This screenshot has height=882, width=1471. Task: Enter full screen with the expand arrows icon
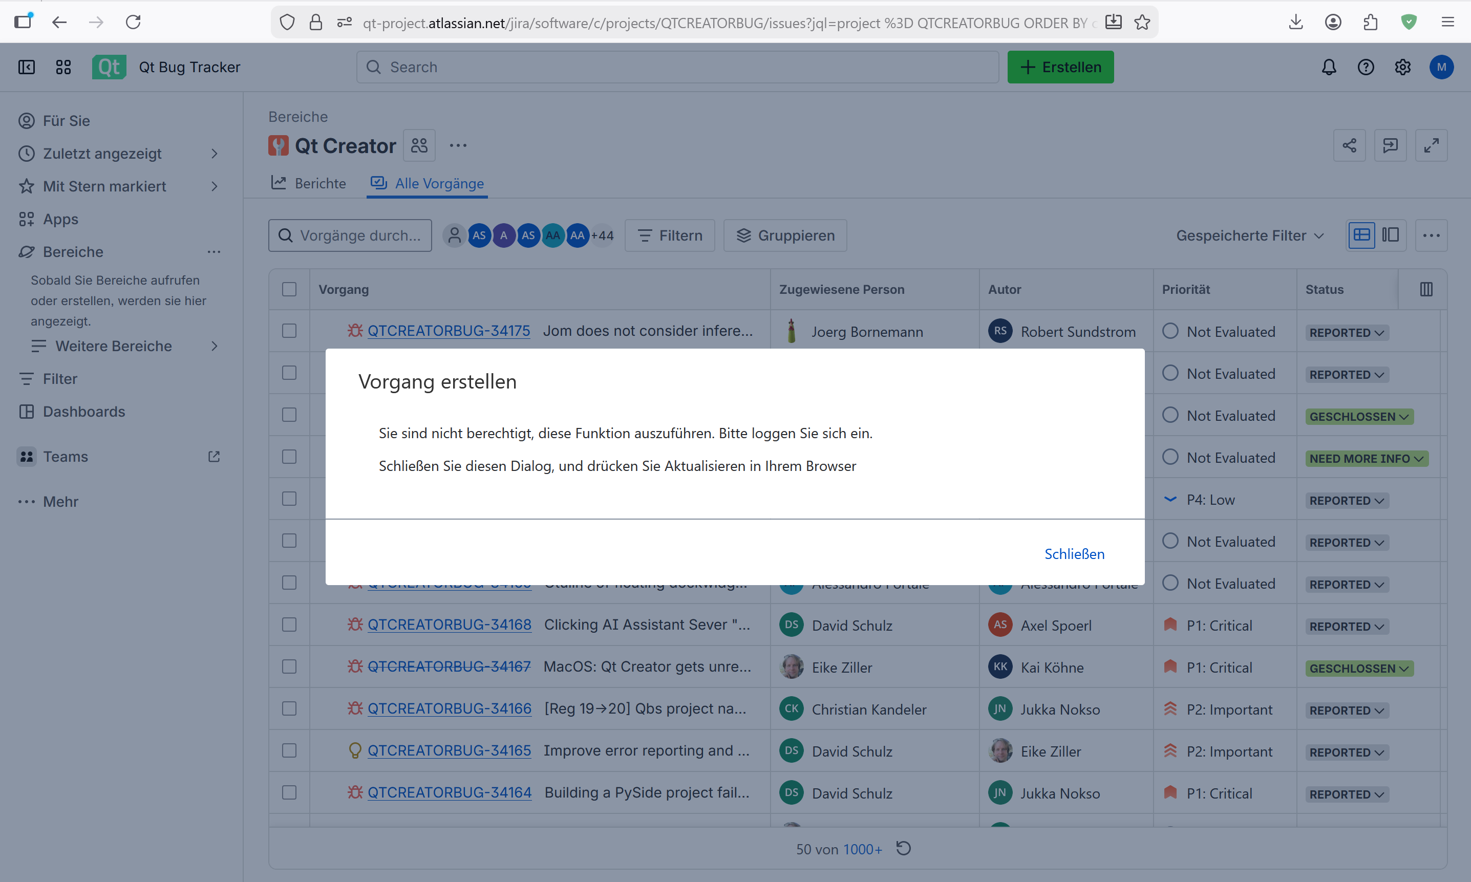tap(1431, 145)
